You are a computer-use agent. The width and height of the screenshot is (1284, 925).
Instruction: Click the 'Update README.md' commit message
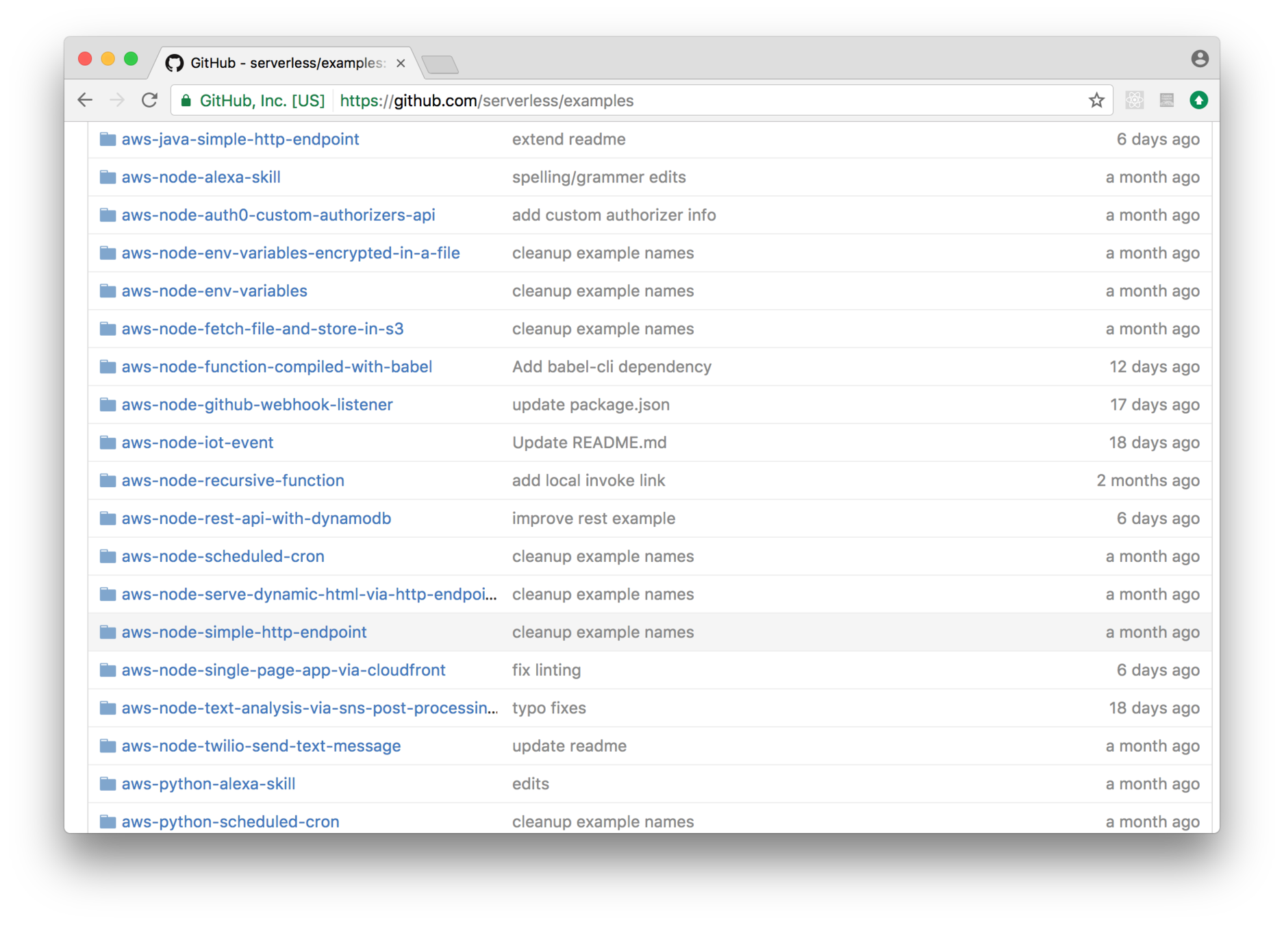click(590, 443)
